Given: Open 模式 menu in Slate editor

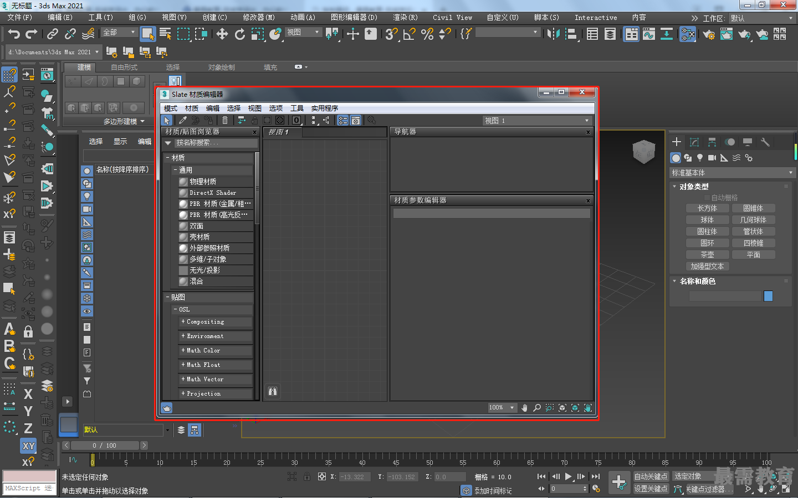Looking at the screenshot, I should tap(171, 108).
